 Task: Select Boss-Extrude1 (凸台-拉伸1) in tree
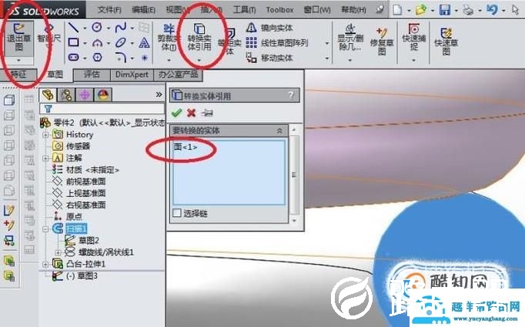pyautogui.click(x=85, y=264)
